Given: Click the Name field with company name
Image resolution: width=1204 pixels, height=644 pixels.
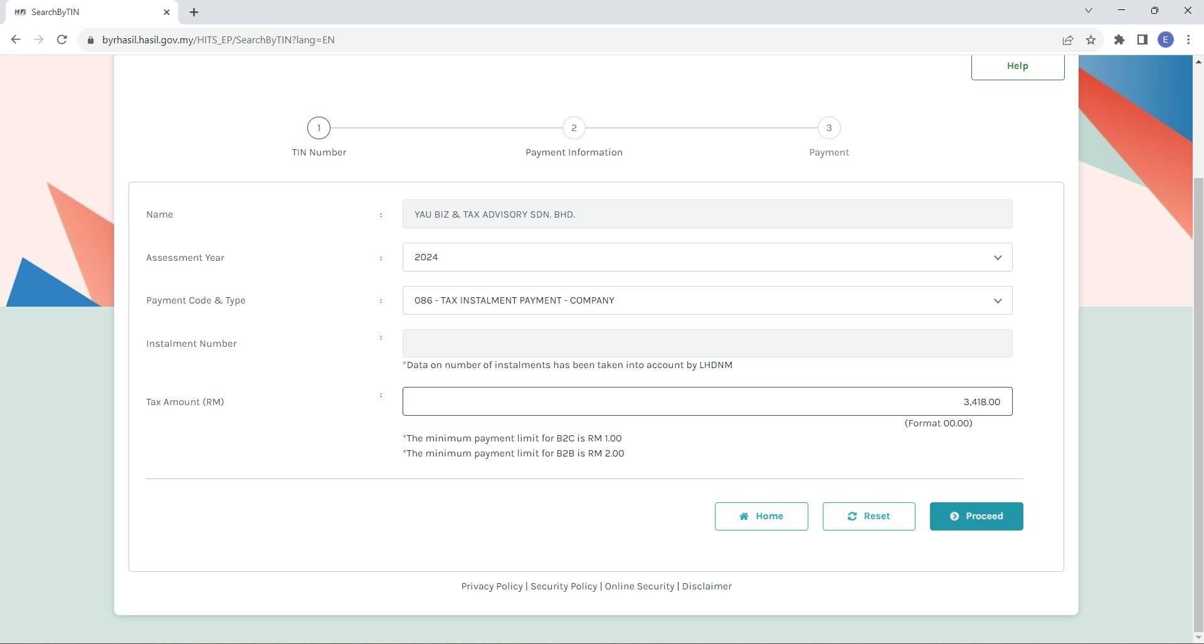Looking at the screenshot, I should pyautogui.click(x=707, y=214).
